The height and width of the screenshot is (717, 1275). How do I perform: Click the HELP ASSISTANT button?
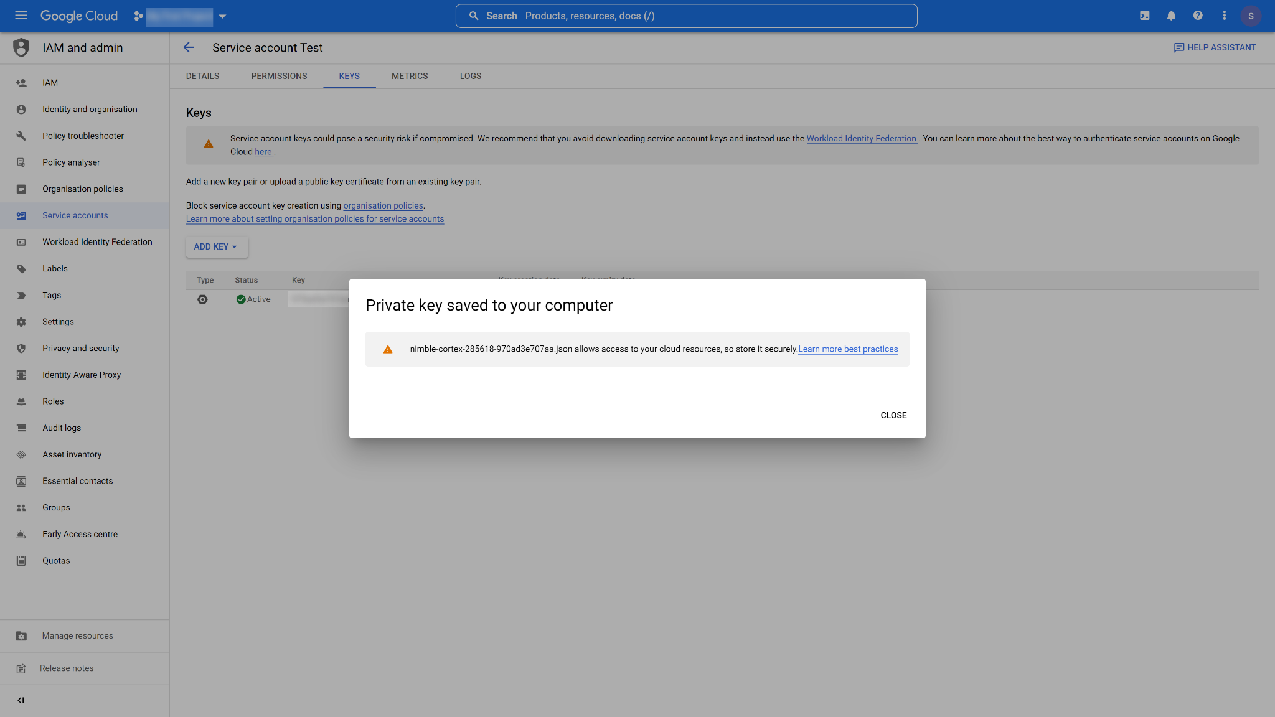tap(1215, 47)
